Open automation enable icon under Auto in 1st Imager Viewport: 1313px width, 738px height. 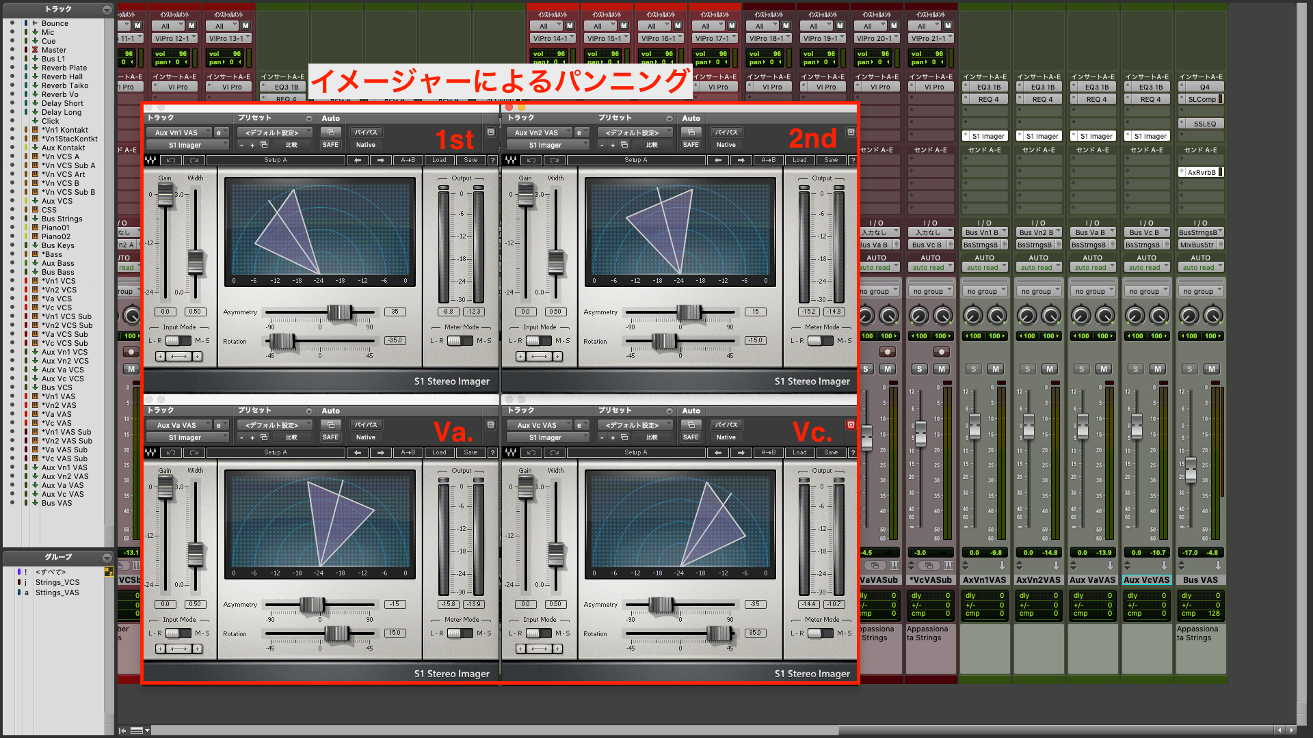(x=330, y=133)
